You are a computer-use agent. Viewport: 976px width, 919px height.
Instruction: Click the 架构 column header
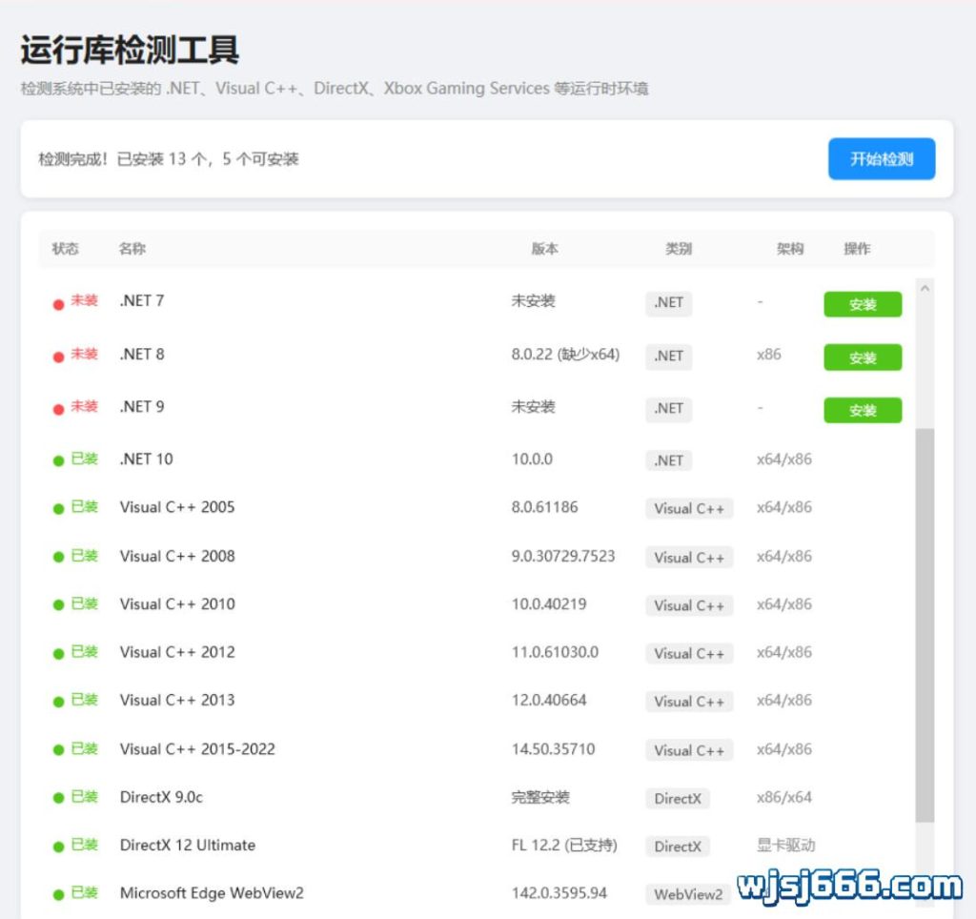click(790, 249)
